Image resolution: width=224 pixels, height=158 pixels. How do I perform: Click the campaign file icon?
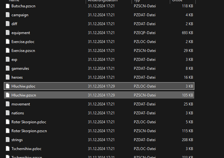click(7, 15)
